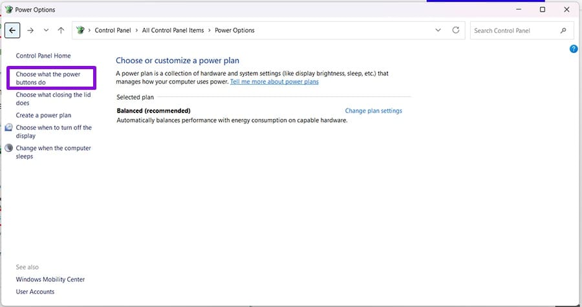Select Control Panel in the breadcrumb

(113, 30)
